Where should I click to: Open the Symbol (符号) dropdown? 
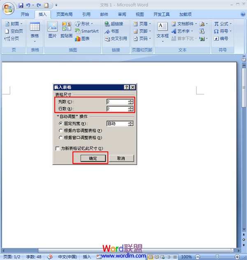pyautogui.click(x=223, y=31)
